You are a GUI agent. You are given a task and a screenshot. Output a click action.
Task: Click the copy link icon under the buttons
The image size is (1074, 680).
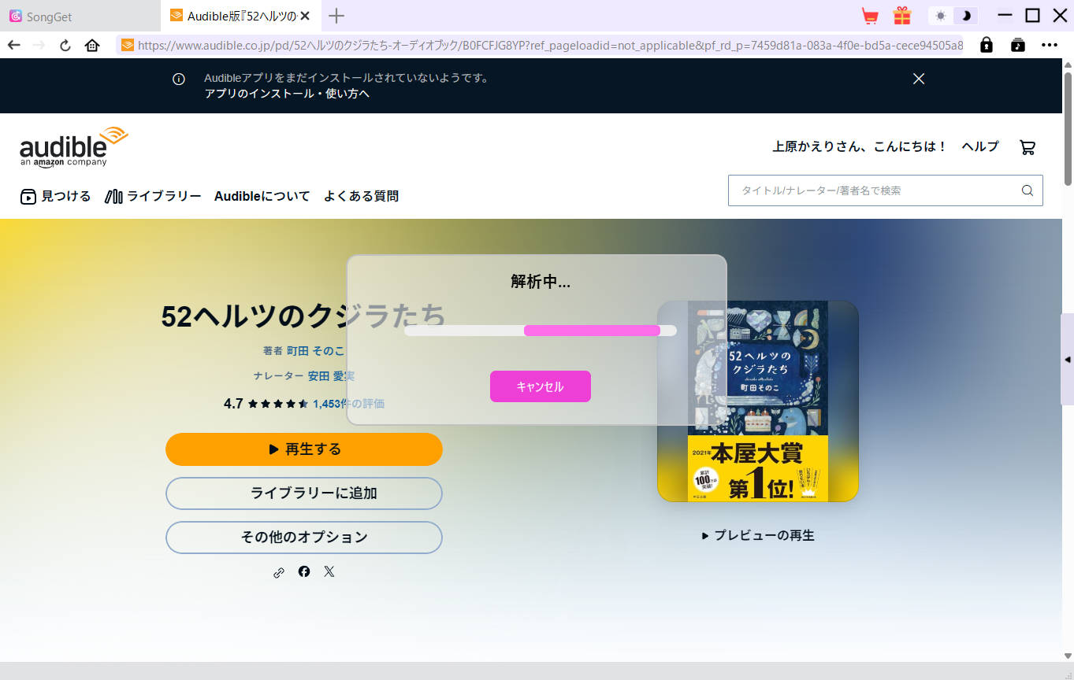pos(278,571)
